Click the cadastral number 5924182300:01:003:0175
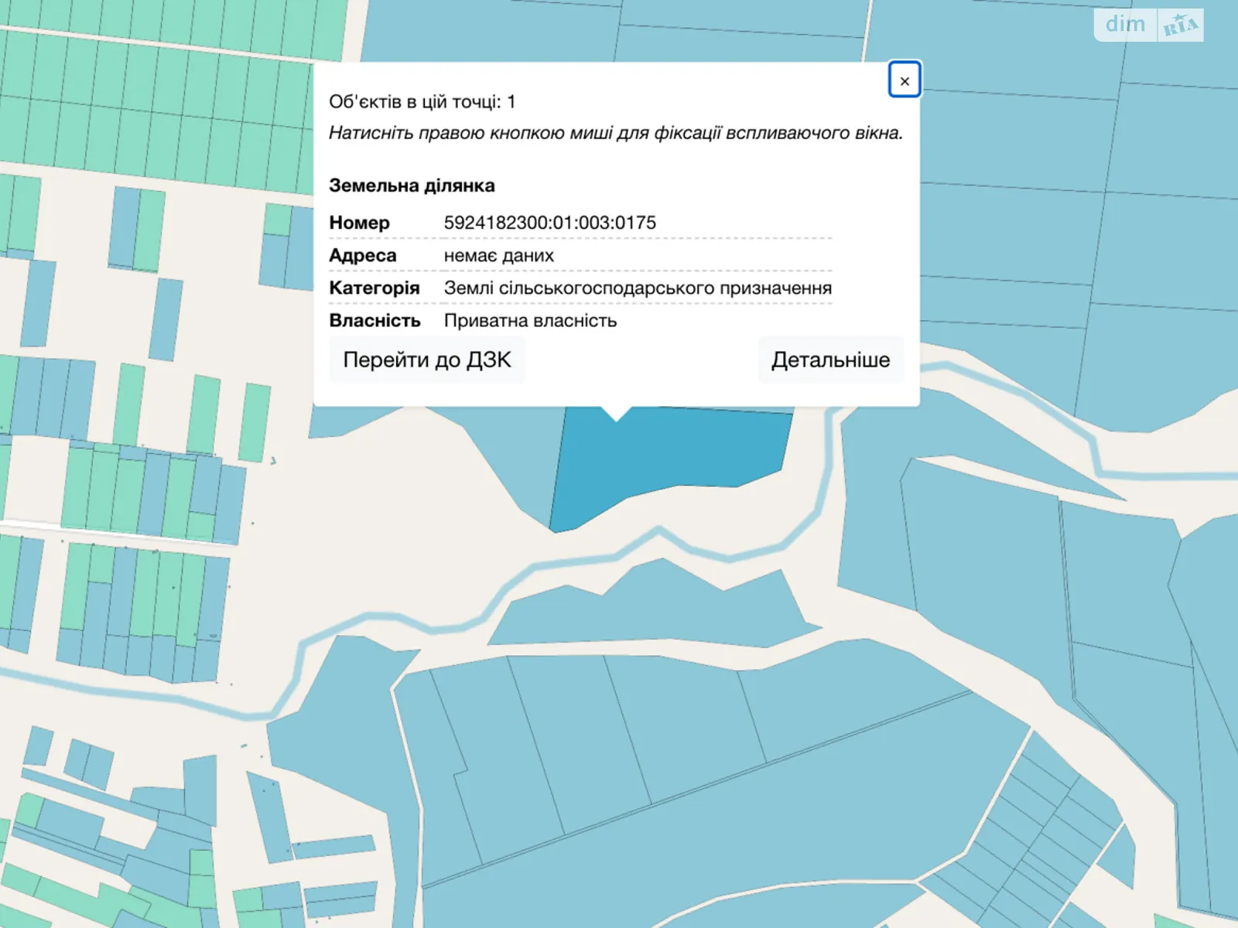 [549, 223]
